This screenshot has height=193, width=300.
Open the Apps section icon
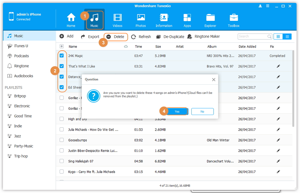tap(187, 18)
